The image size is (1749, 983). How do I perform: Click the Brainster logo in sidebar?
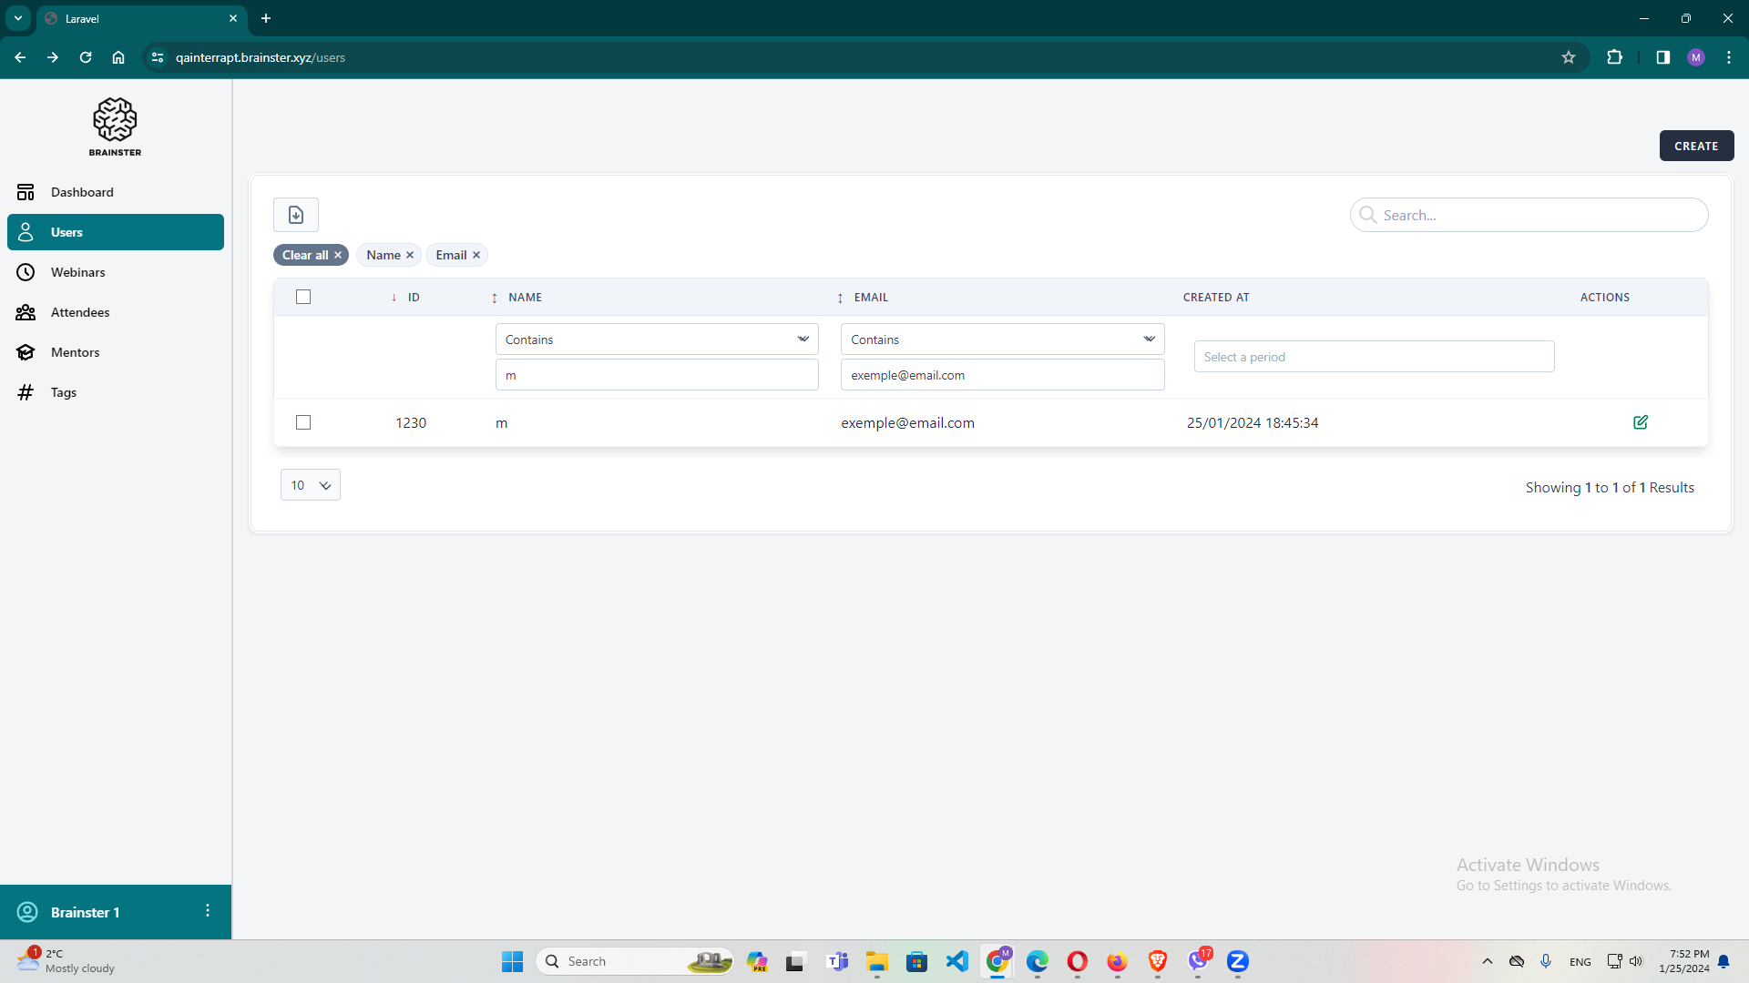coord(115,127)
